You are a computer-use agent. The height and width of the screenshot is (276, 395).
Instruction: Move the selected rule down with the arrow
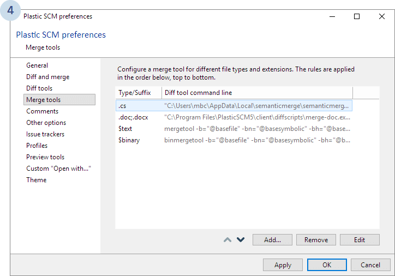(241, 240)
